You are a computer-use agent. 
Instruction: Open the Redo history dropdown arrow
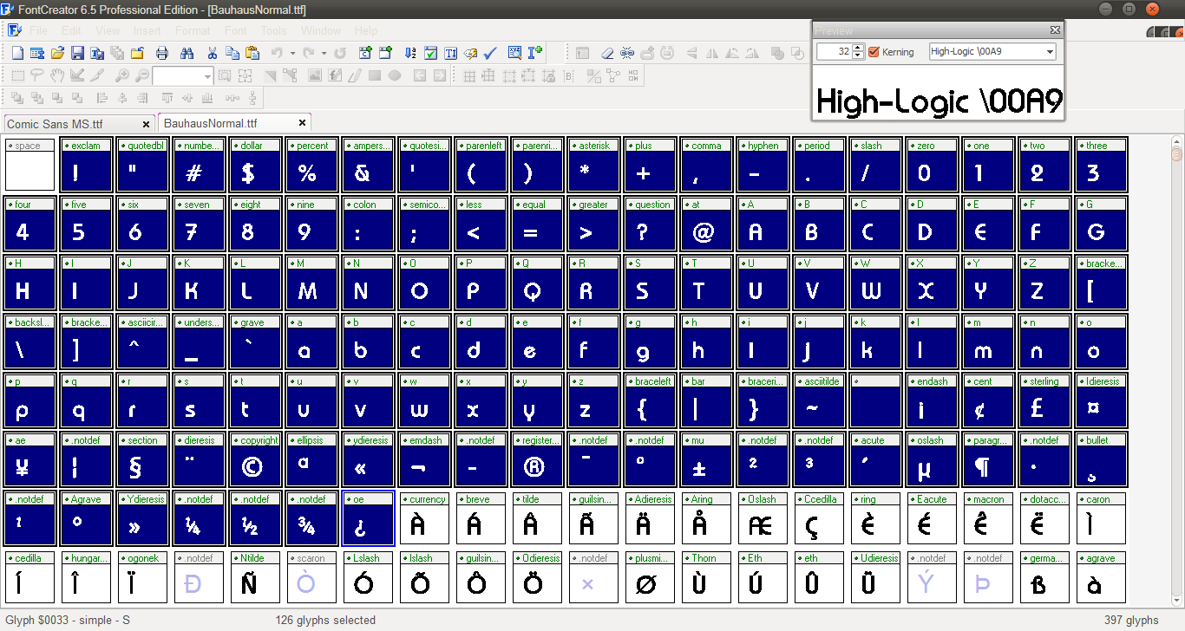point(323,52)
